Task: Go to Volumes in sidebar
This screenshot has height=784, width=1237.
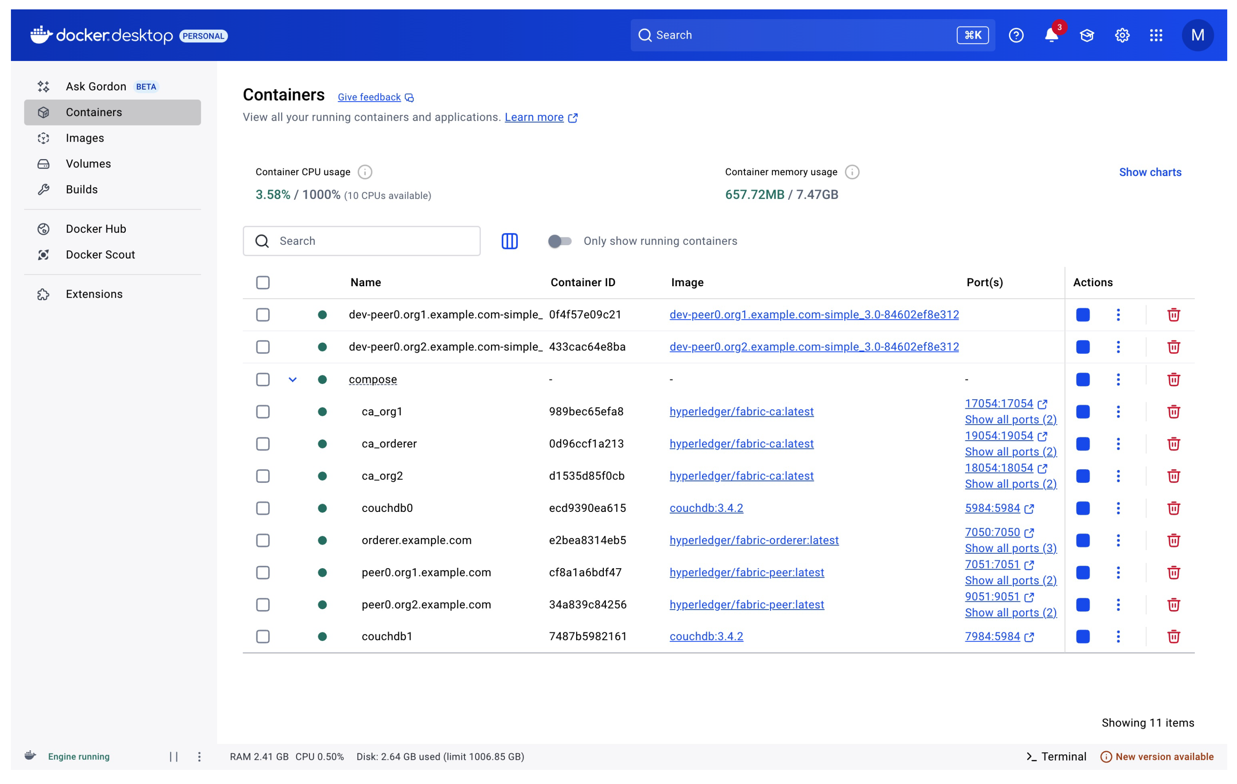Action: click(112, 163)
